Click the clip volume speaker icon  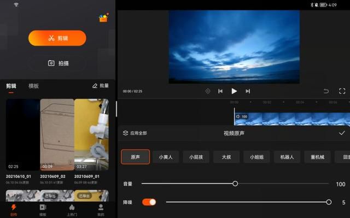pyautogui.click(x=238, y=116)
